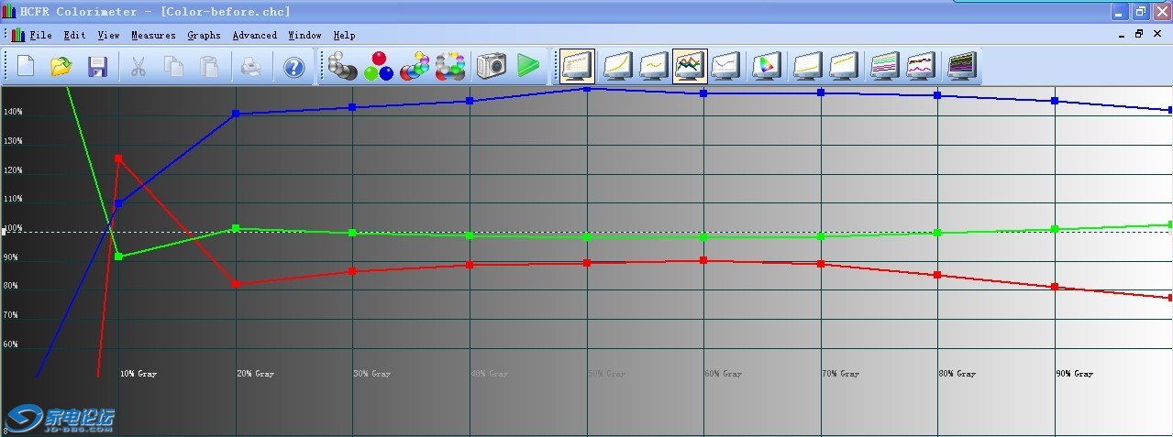Open the CIE diagram view icon
This screenshot has height=437, width=1173.
765,66
